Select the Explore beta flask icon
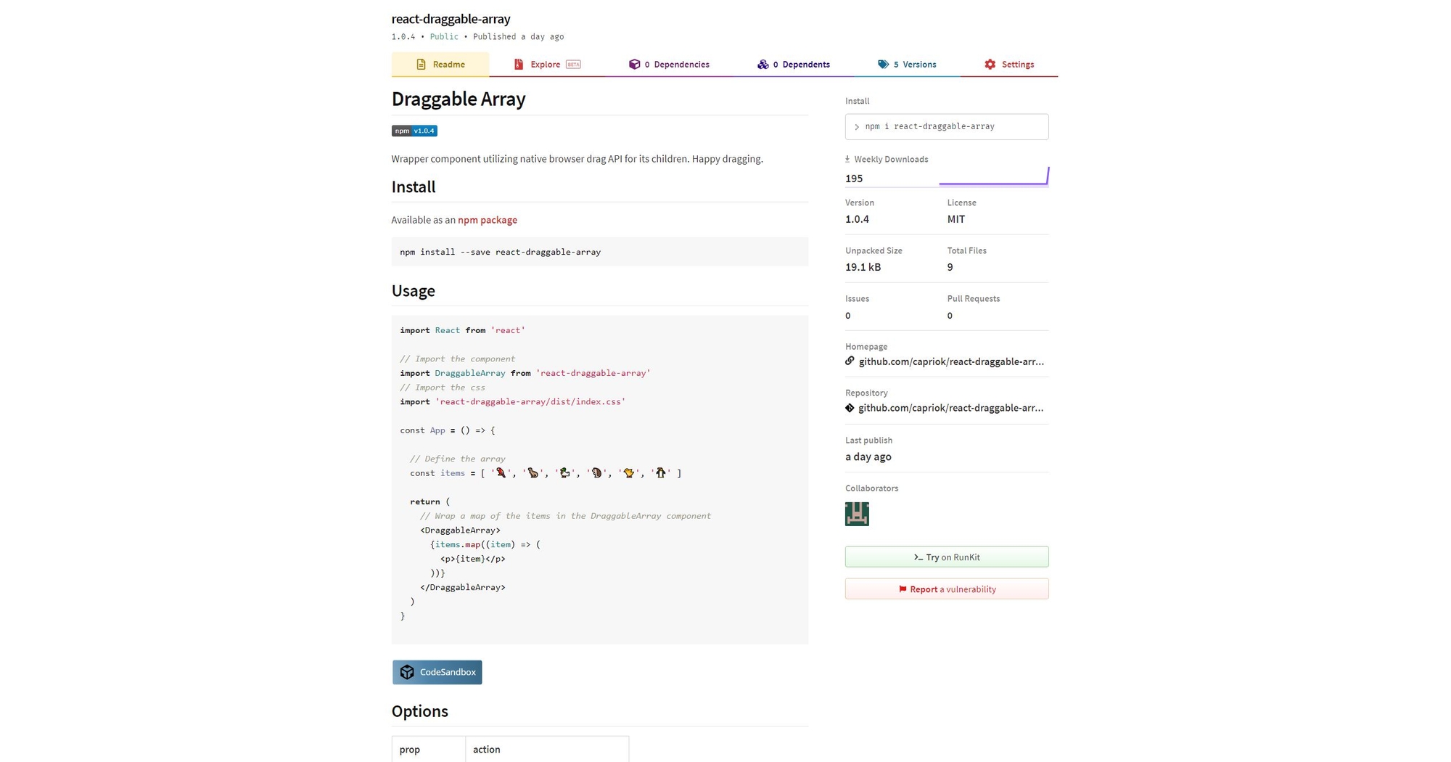This screenshot has height=762, width=1451. [x=518, y=64]
